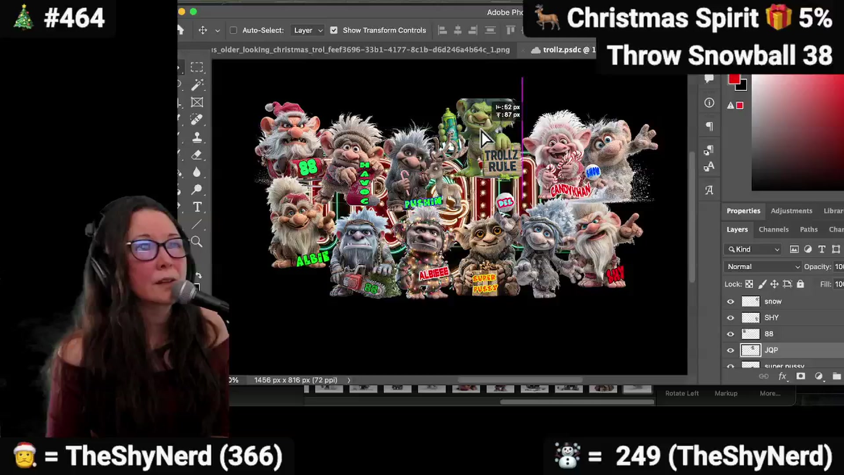Select the Clone Stamp tool
This screenshot has width=844, height=475.
point(197,137)
